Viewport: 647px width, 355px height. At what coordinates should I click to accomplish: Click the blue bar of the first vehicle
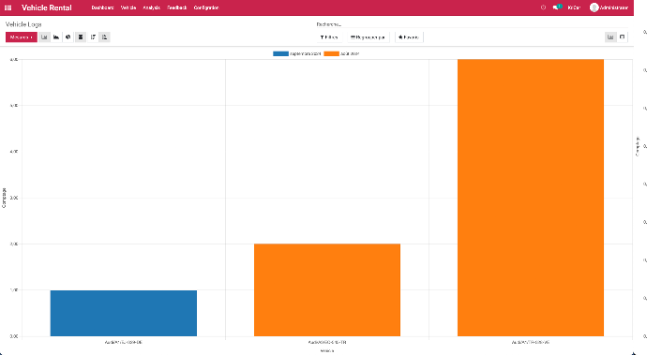(124, 314)
